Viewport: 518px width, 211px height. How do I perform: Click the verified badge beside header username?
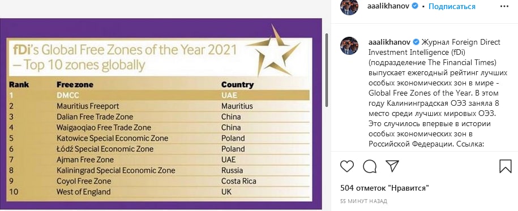[415, 6]
